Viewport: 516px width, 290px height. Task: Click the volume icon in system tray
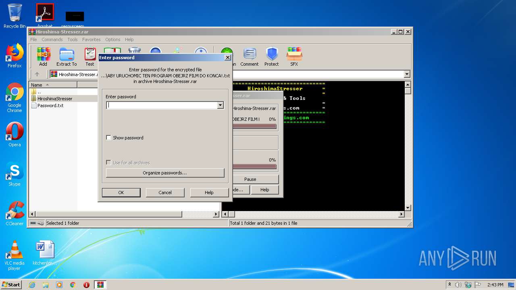[x=458, y=285]
